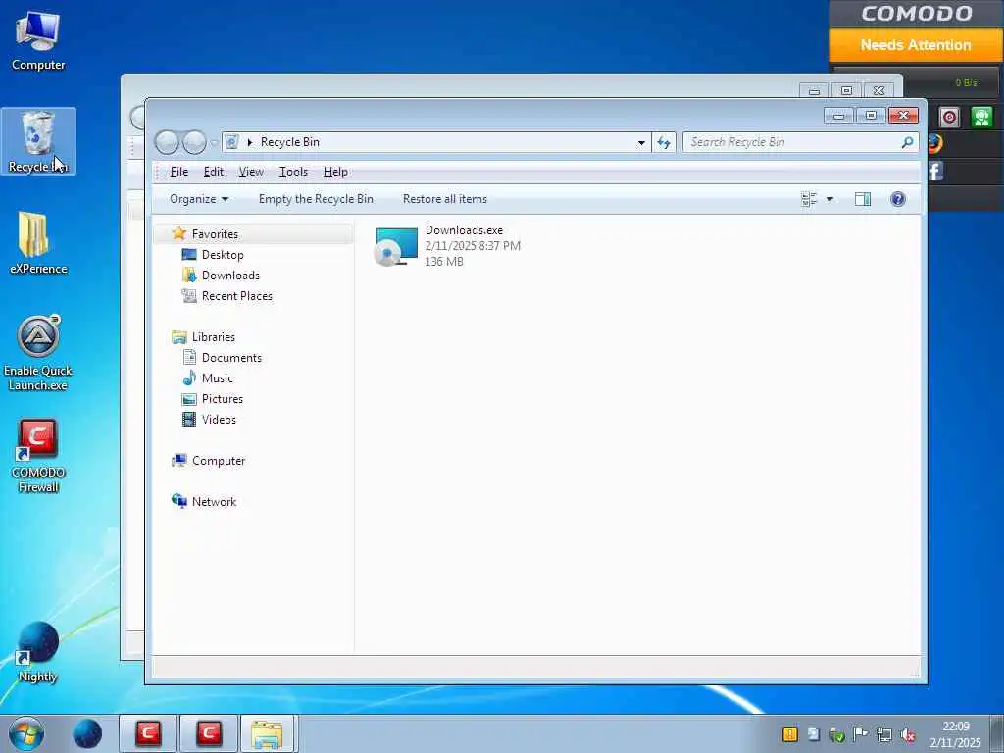The width and height of the screenshot is (1004, 753).
Task: Select Network in navigation pane
Action: tap(214, 502)
